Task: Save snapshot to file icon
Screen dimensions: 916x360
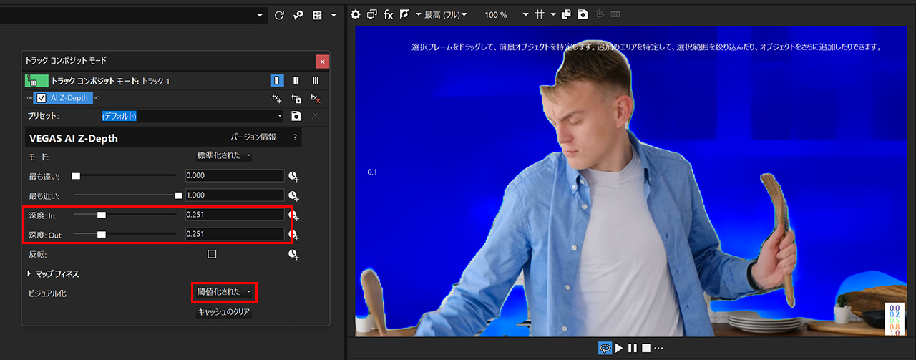Action: coord(583,14)
